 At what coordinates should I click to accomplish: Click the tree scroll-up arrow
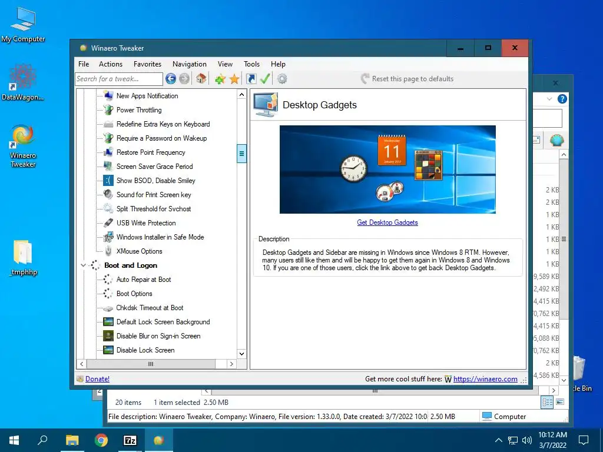(x=241, y=95)
